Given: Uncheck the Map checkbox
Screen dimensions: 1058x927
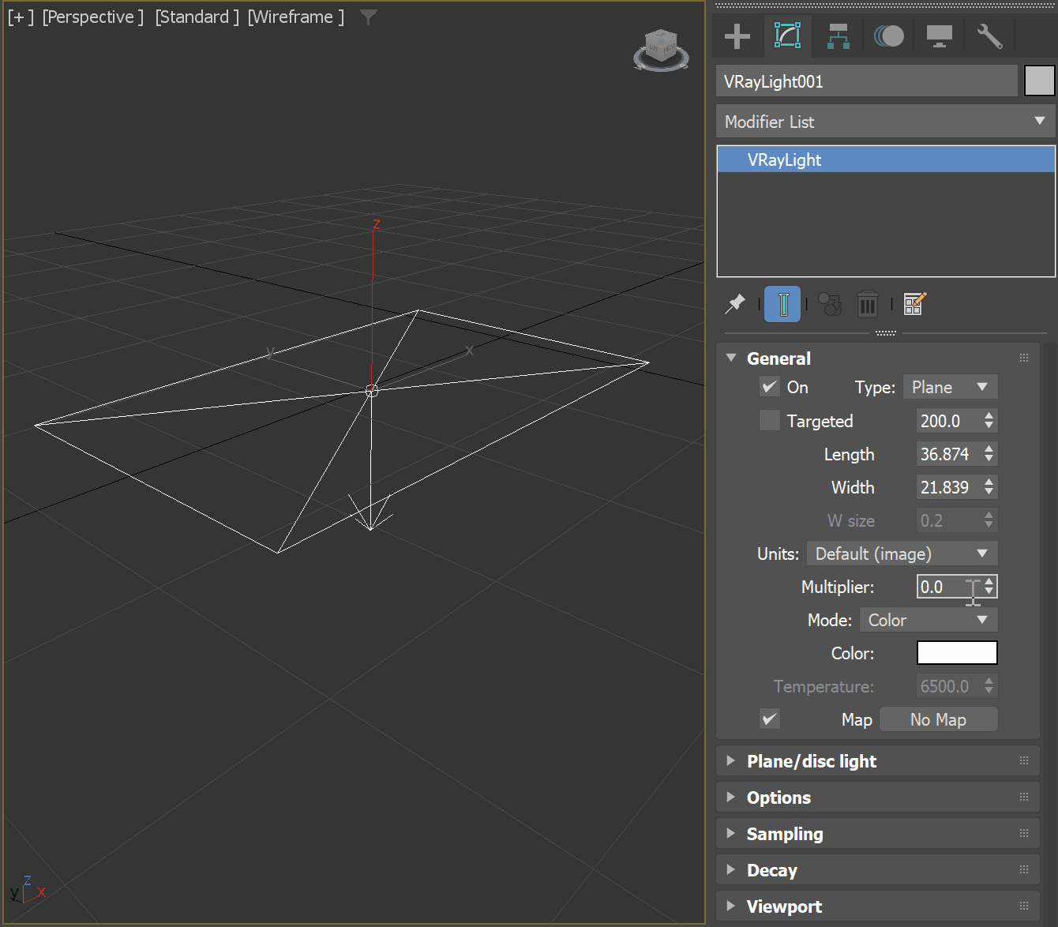Looking at the screenshot, I should 770,719.
